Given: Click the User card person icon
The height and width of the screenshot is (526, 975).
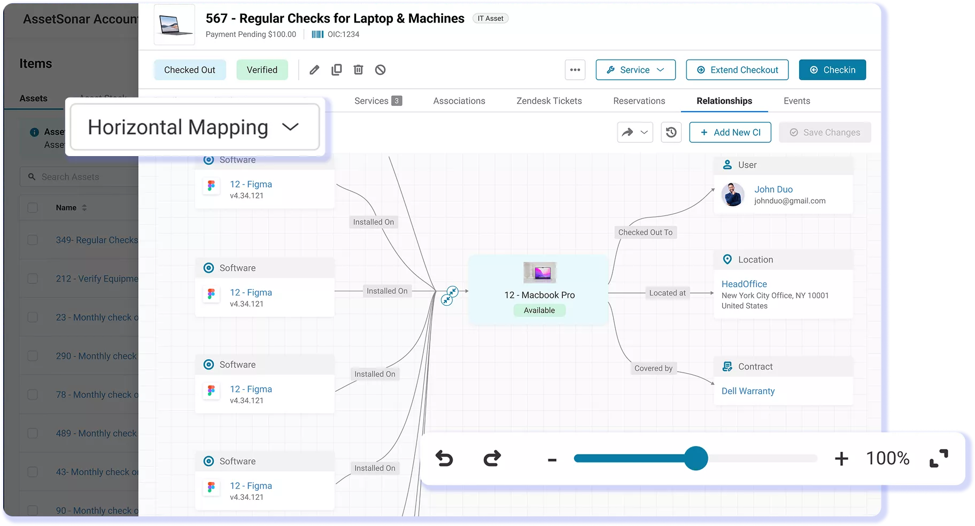Looking at the screenshot, I should 727,165.
